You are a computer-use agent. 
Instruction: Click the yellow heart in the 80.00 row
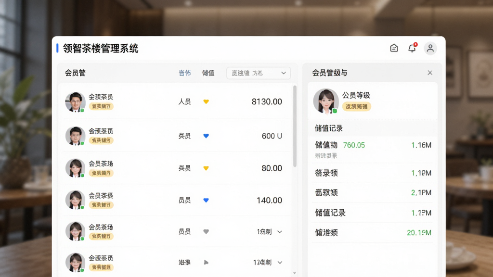[206, 168]
